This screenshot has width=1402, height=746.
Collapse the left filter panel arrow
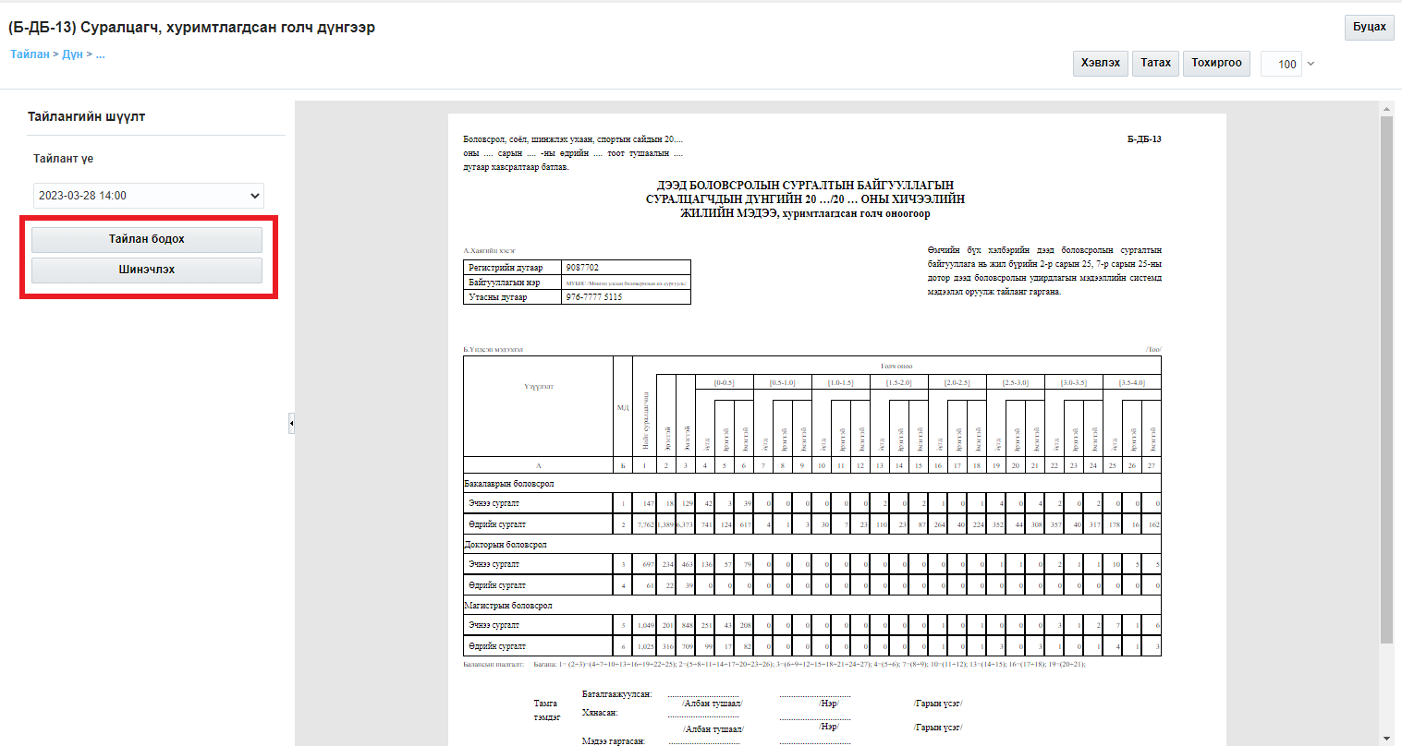291,424
